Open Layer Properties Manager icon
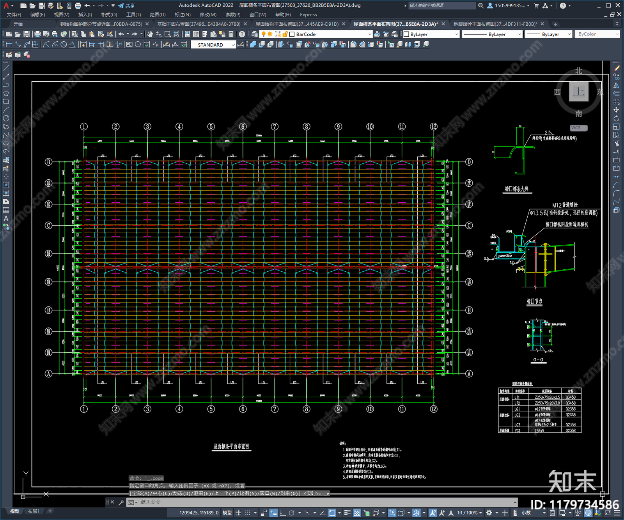Image resolution: width=624 pixels, height=520 pixels. tap(255, 34)
